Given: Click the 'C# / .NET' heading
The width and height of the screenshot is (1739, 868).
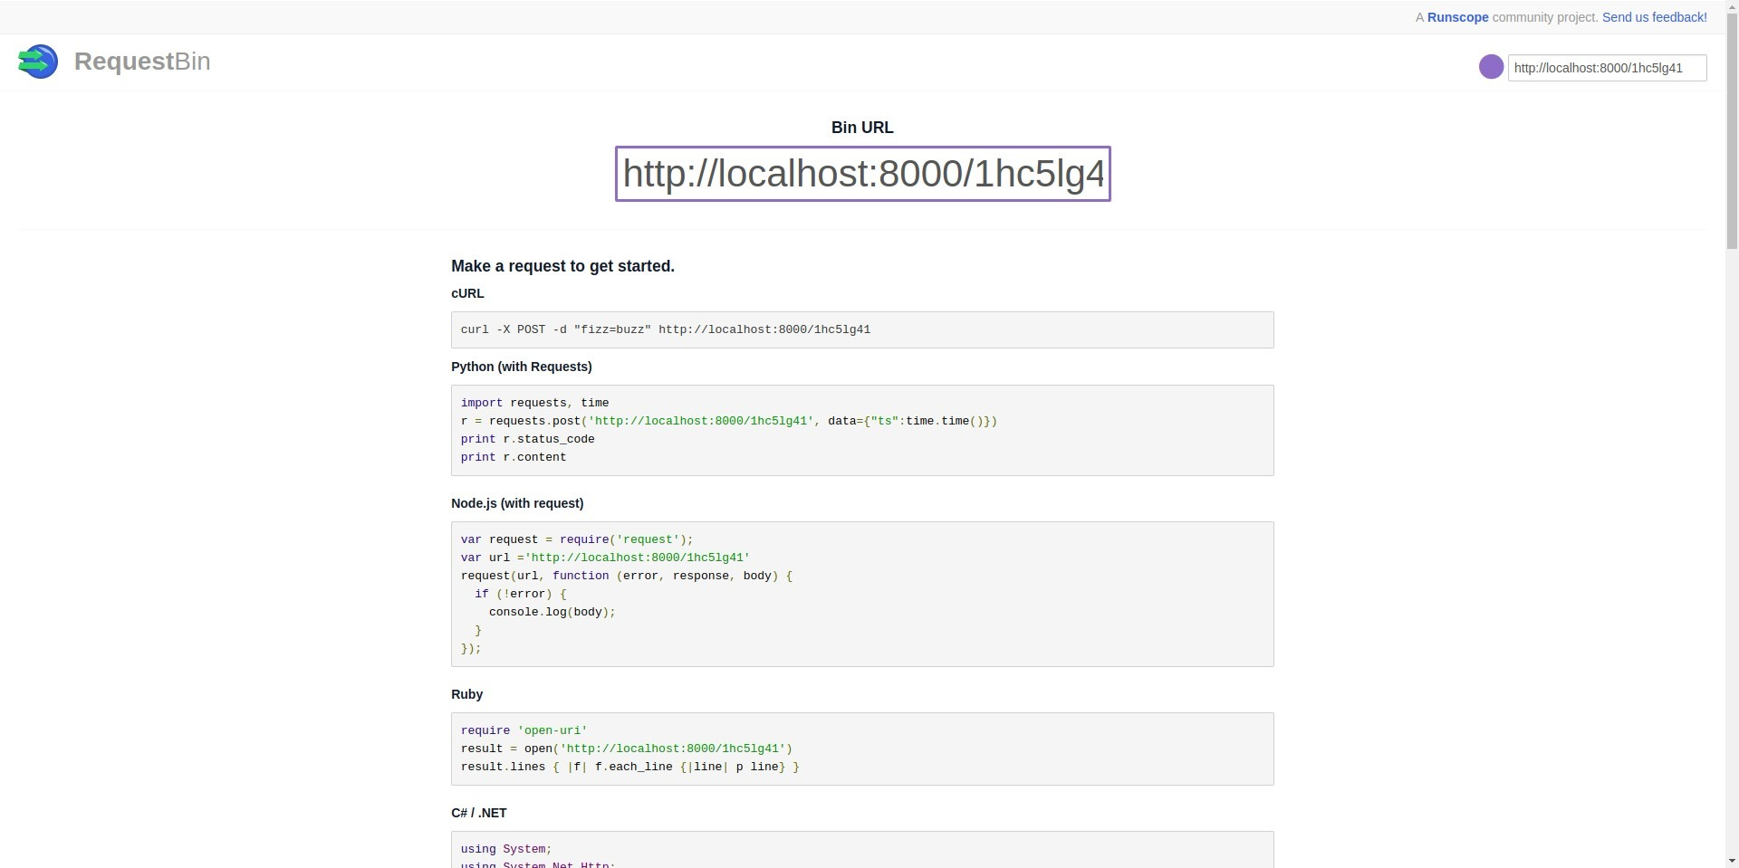Looking at the screenshot, I should tap(478, 813).
